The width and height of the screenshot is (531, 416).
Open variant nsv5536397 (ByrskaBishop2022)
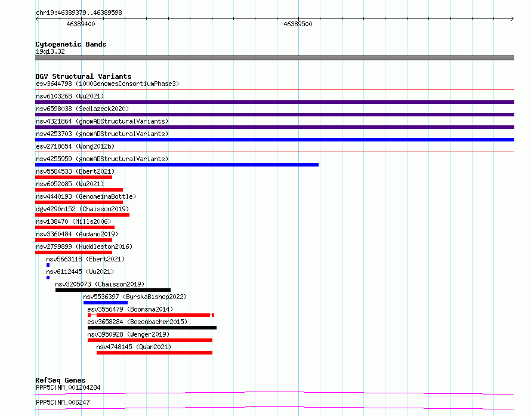[135, 297]
